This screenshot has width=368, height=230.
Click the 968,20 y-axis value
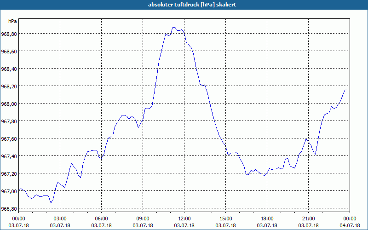(9, 86)
